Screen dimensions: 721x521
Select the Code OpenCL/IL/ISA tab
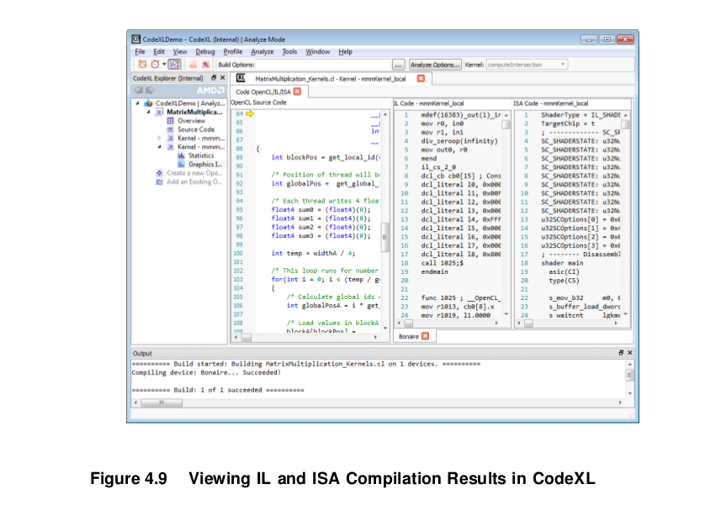pos(263,92)
